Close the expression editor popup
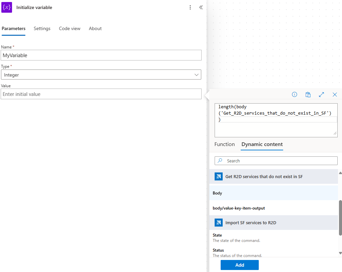342x272 pixels. pyautogui.click(x=335, y=95)
